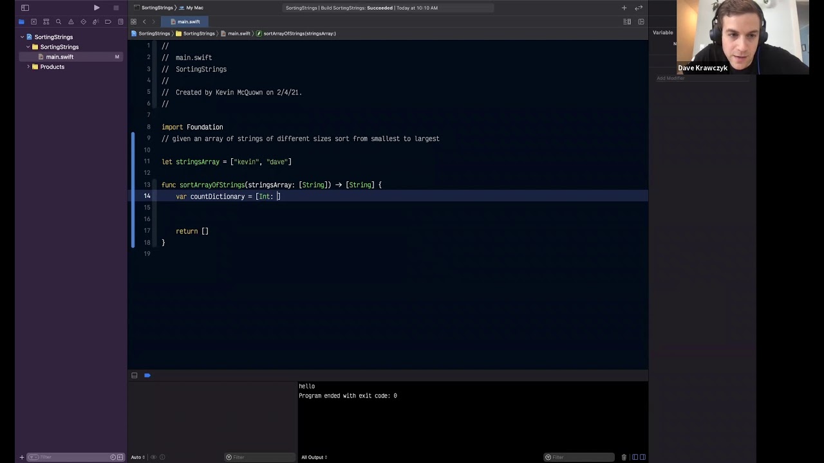Click the console Filter field
This screenshot has height=463, width=824.
[579, 457]
